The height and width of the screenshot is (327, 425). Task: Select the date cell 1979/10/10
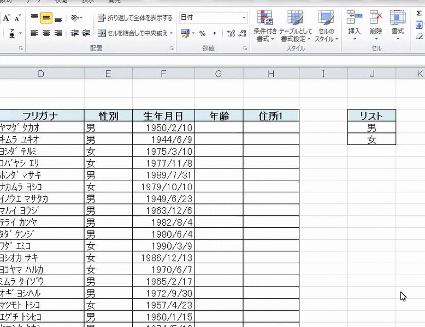163,186
